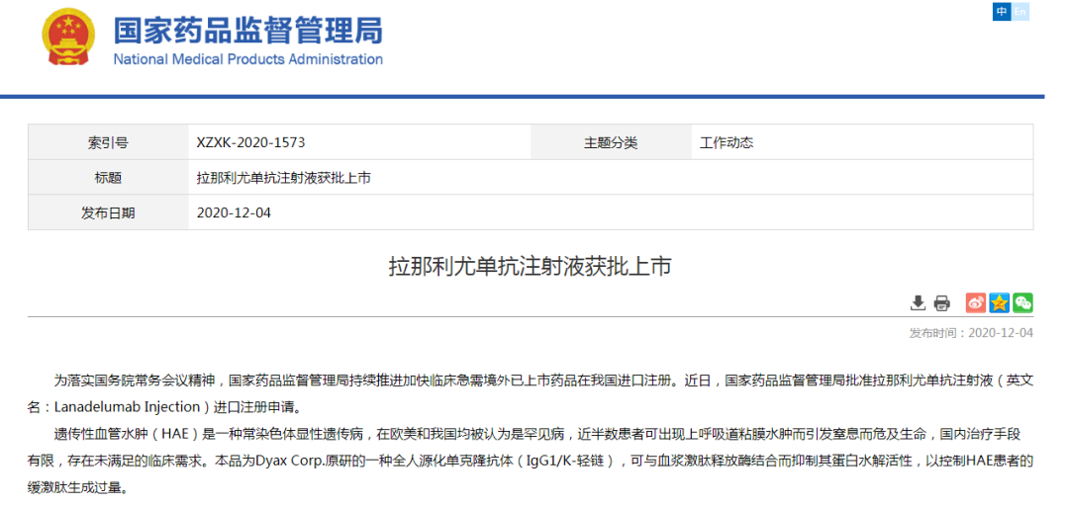Print the page with the printer icon
Image resolution: width=1069 pixels, height=507 pixels.
click(x=941, y=302)
